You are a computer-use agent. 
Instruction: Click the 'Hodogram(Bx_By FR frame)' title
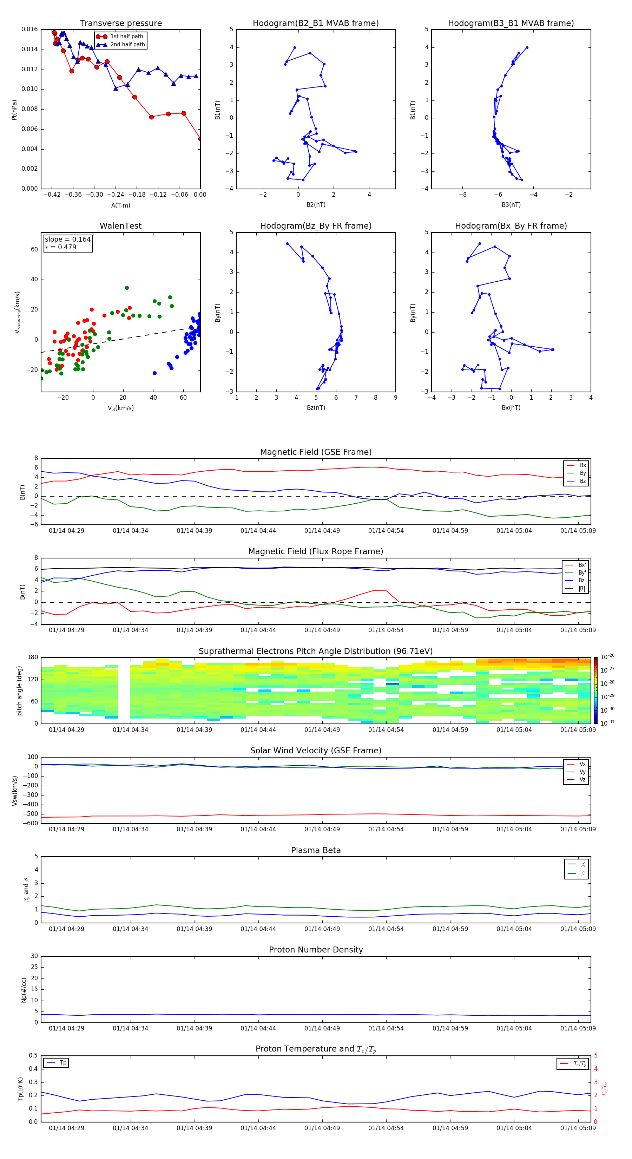pos(511,226)
